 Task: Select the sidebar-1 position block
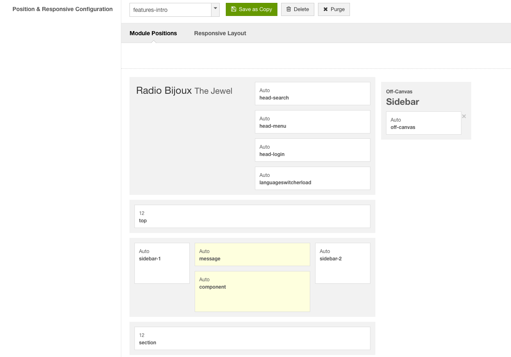pyautogui.click(x=162, y=263)
